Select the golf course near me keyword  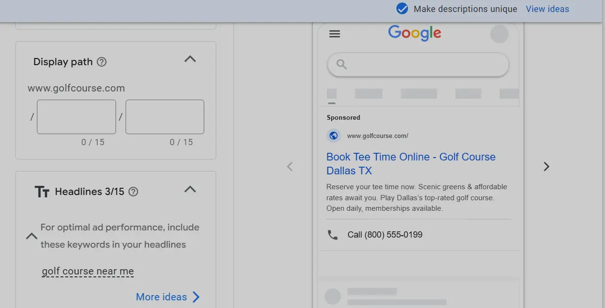tap(87, 271)
